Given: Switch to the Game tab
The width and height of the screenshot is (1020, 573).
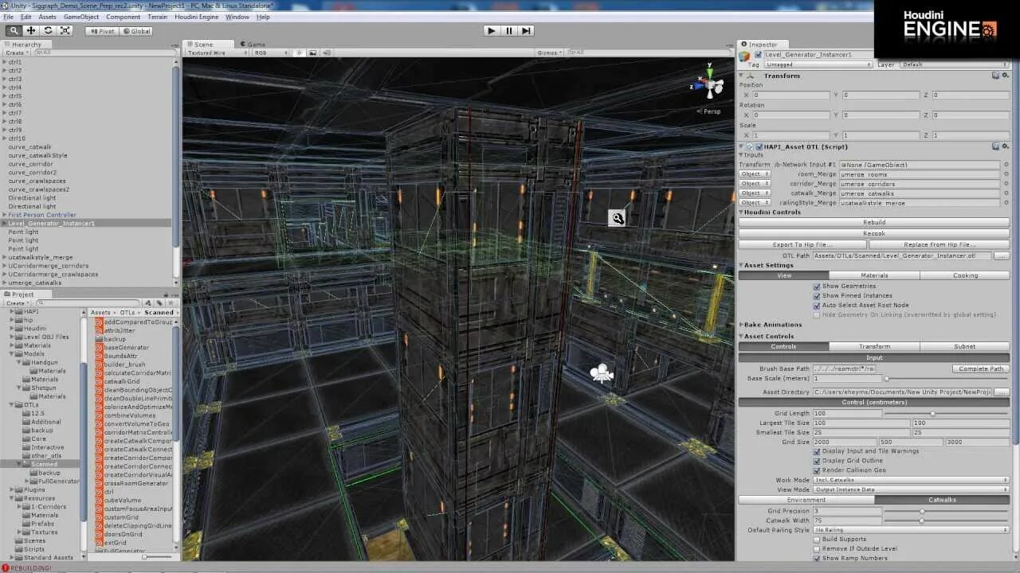Looking at the screenshot, I should click(x=256, y=44).
